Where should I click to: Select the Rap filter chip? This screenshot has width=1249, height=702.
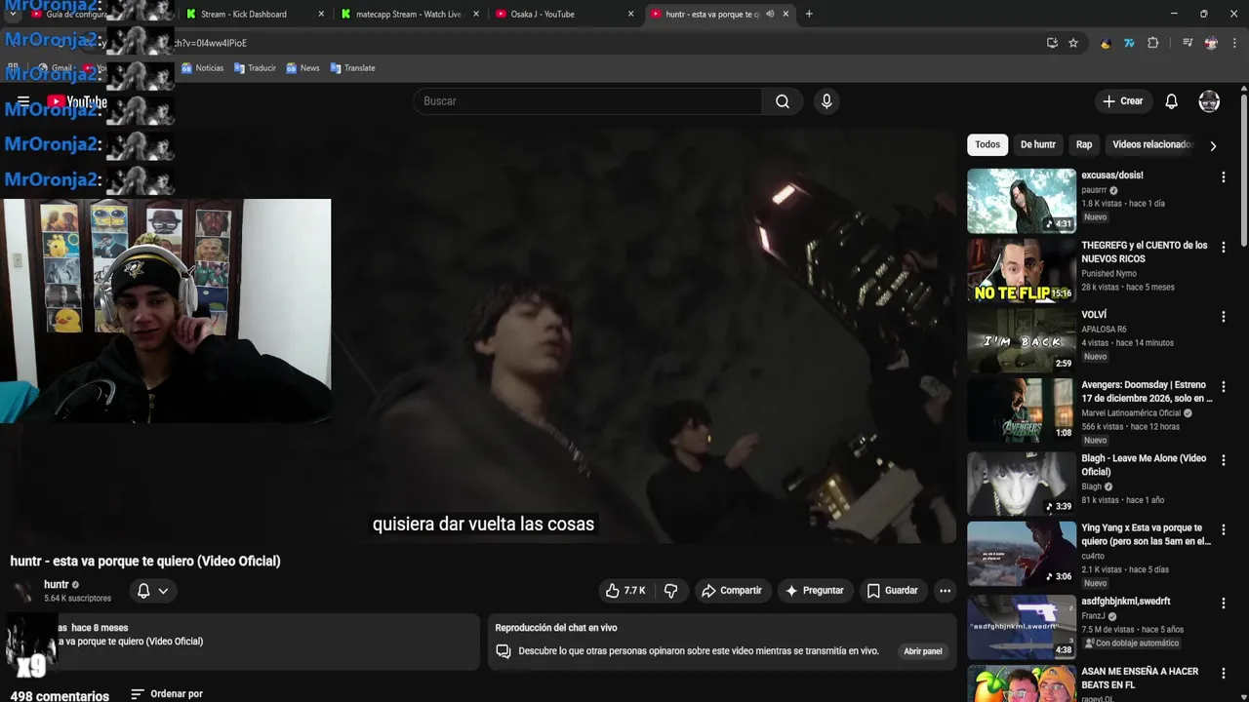pyautogui.click(x=1084, y=144)
